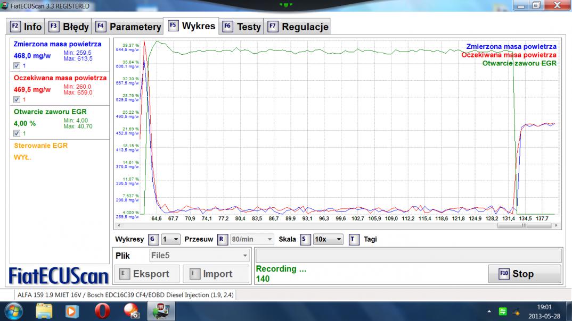Click the FiatECUScan taskbar icon
The height and width of the screenshot is (321, 572).
tap(161, 311)
